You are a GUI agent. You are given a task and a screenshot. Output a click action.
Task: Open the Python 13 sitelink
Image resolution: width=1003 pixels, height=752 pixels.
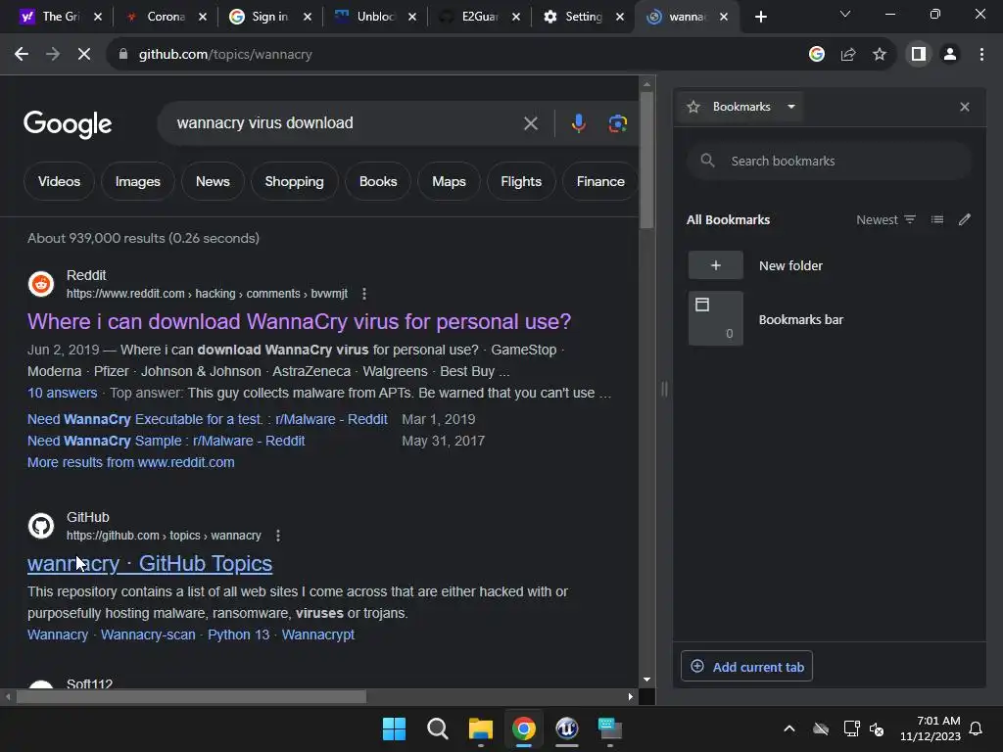tap(239, 634)
